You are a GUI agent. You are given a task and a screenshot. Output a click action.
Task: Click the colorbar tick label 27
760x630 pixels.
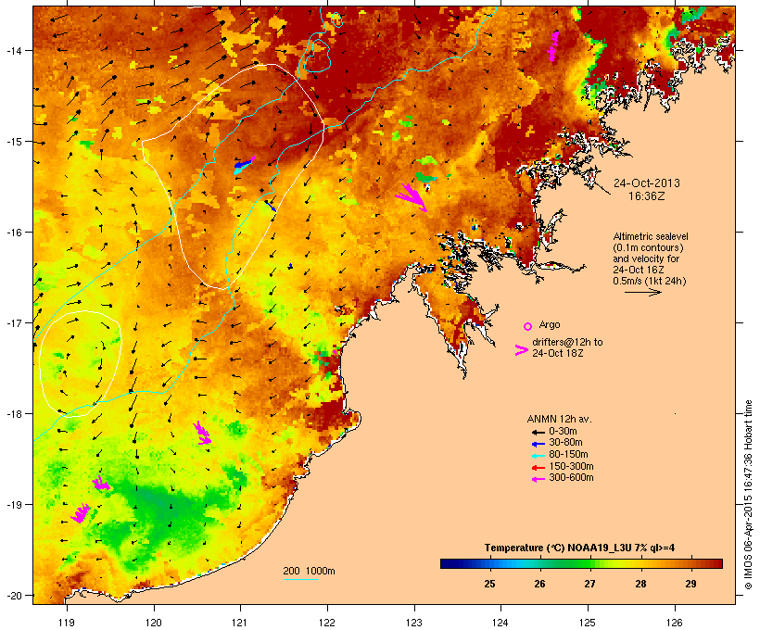[589, 584]
